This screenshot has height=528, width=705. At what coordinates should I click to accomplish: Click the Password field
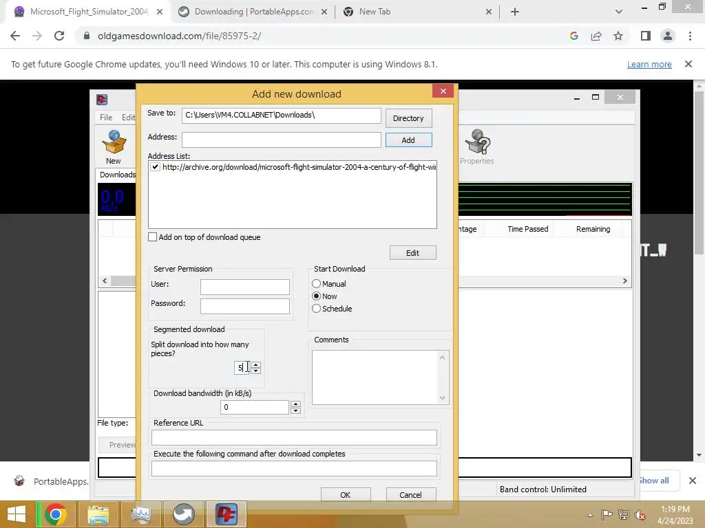(245, 306)
